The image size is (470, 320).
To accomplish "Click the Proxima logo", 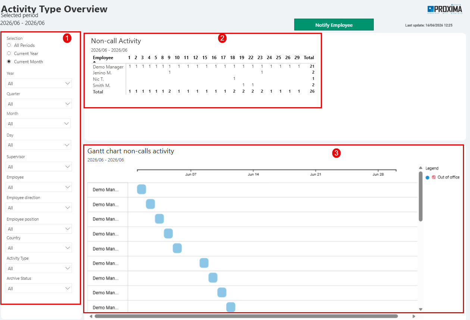I will coord(445,9).
